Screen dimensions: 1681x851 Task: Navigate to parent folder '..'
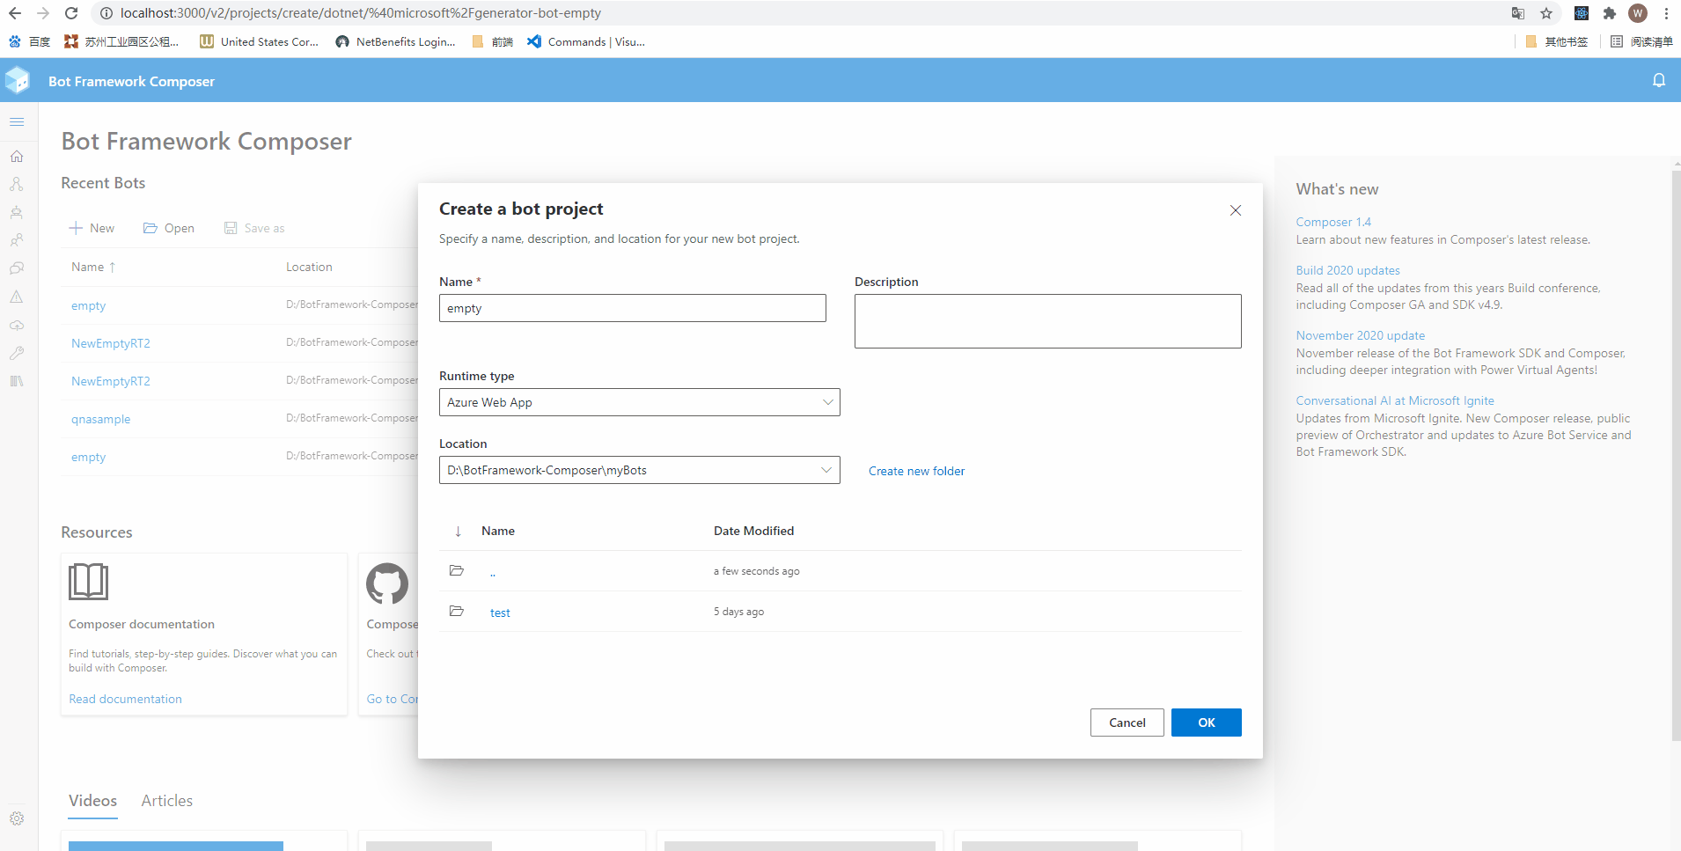point(493,572)
